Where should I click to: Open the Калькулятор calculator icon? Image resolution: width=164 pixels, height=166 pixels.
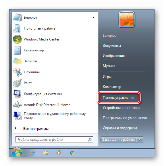(17, 50)
